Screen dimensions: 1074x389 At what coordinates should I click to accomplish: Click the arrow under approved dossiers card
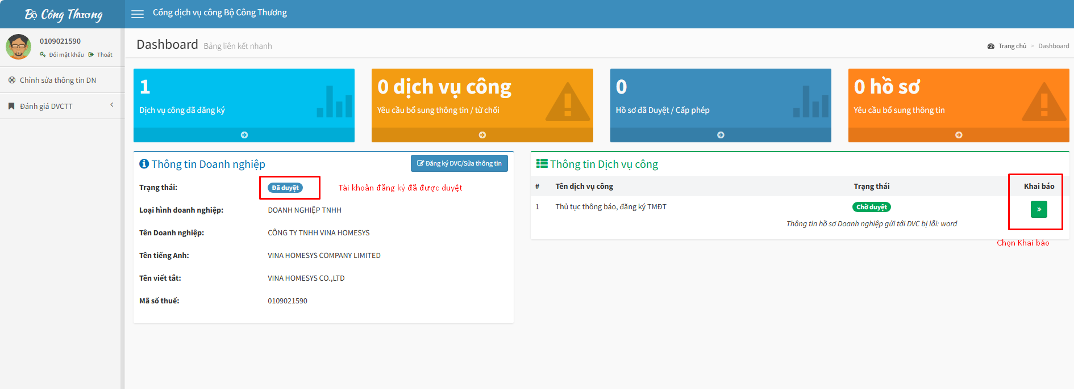pos(720,135)
